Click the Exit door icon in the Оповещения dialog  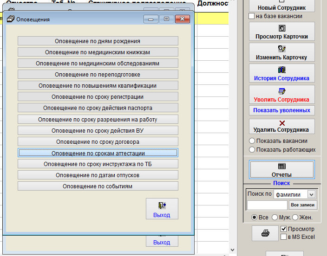162,208
